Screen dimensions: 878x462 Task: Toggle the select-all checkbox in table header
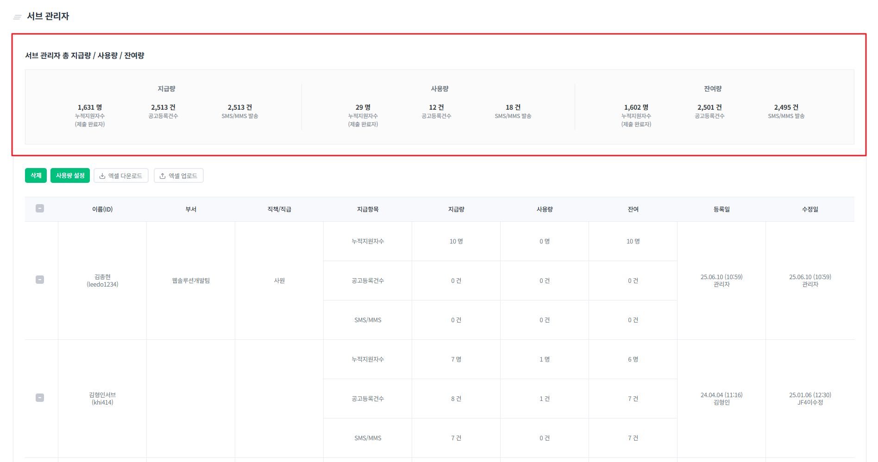point(40,208)
